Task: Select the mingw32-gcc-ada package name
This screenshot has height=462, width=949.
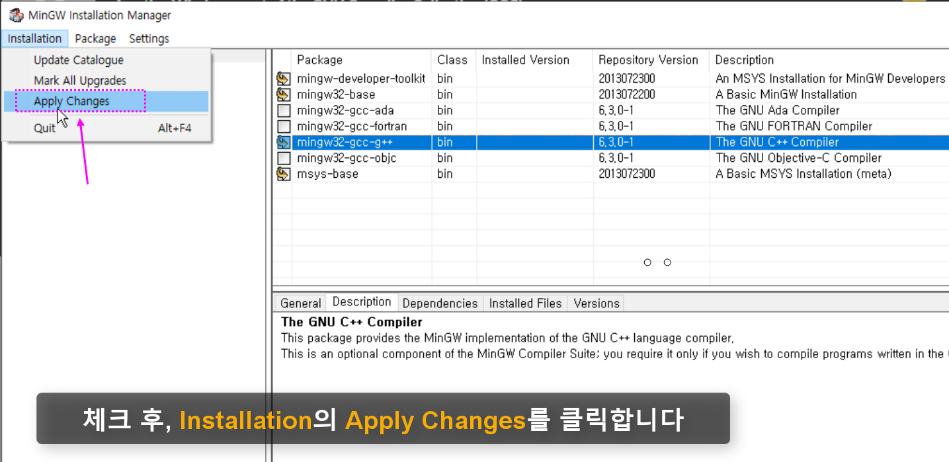Action: [x=345, y=110]
